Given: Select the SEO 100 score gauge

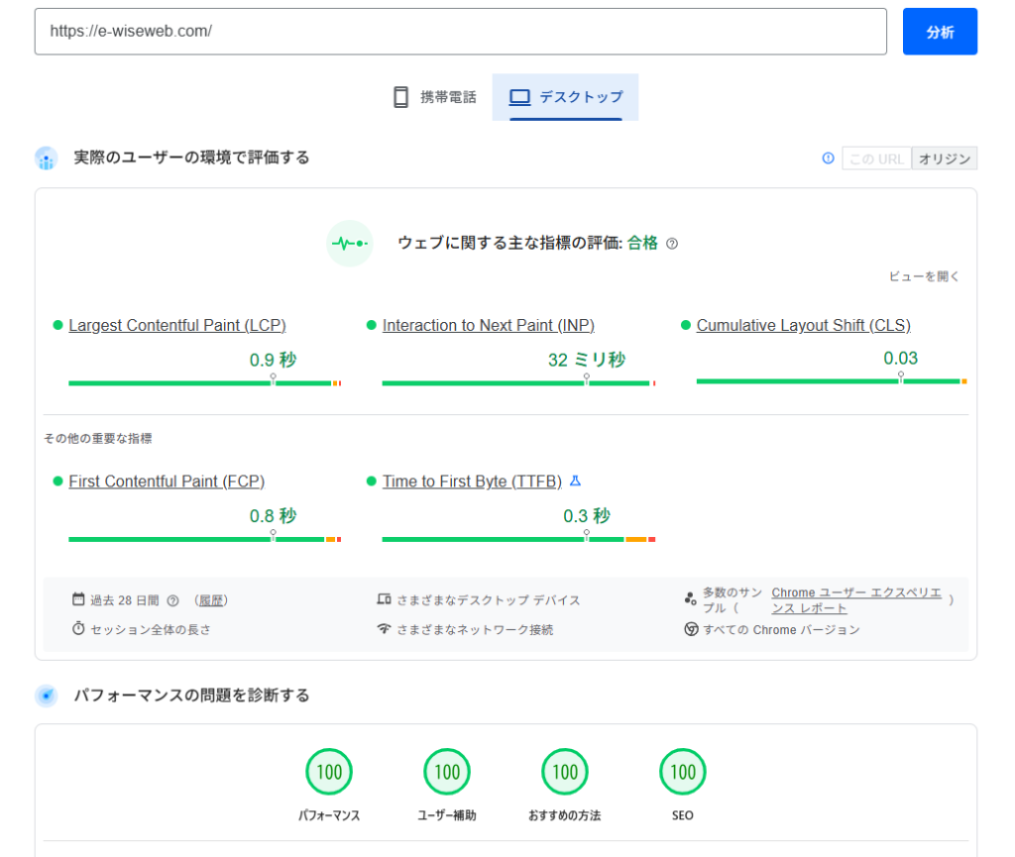Looking at the screenshot, I should tap(682, 772).
